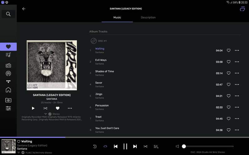Open the playlists icon in sidebar
The height and width of the screenshot is (155, 249).
pyautogui.click(x=8, y=55)
